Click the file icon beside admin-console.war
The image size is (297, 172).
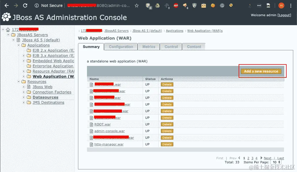click(92, 131)
